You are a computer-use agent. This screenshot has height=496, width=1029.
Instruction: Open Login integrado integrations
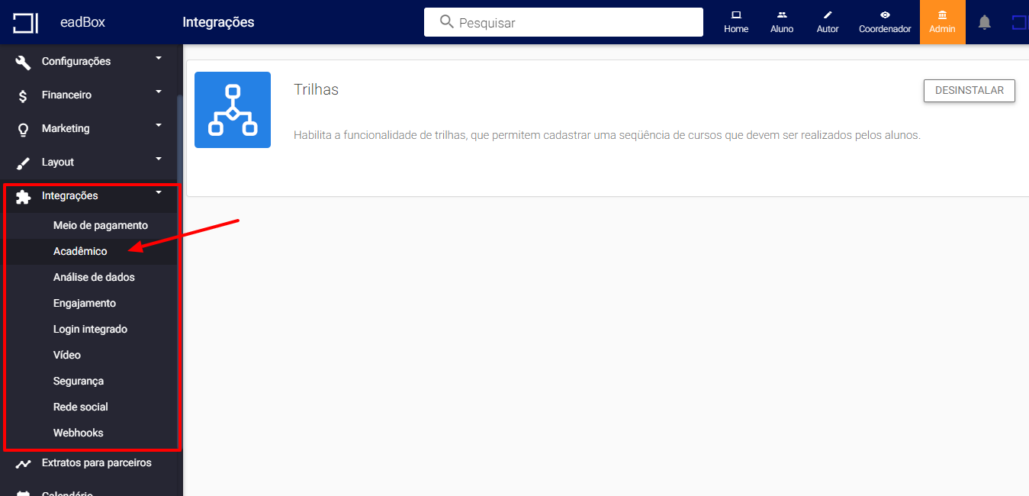pyautogui.click(x=90, y=329)
